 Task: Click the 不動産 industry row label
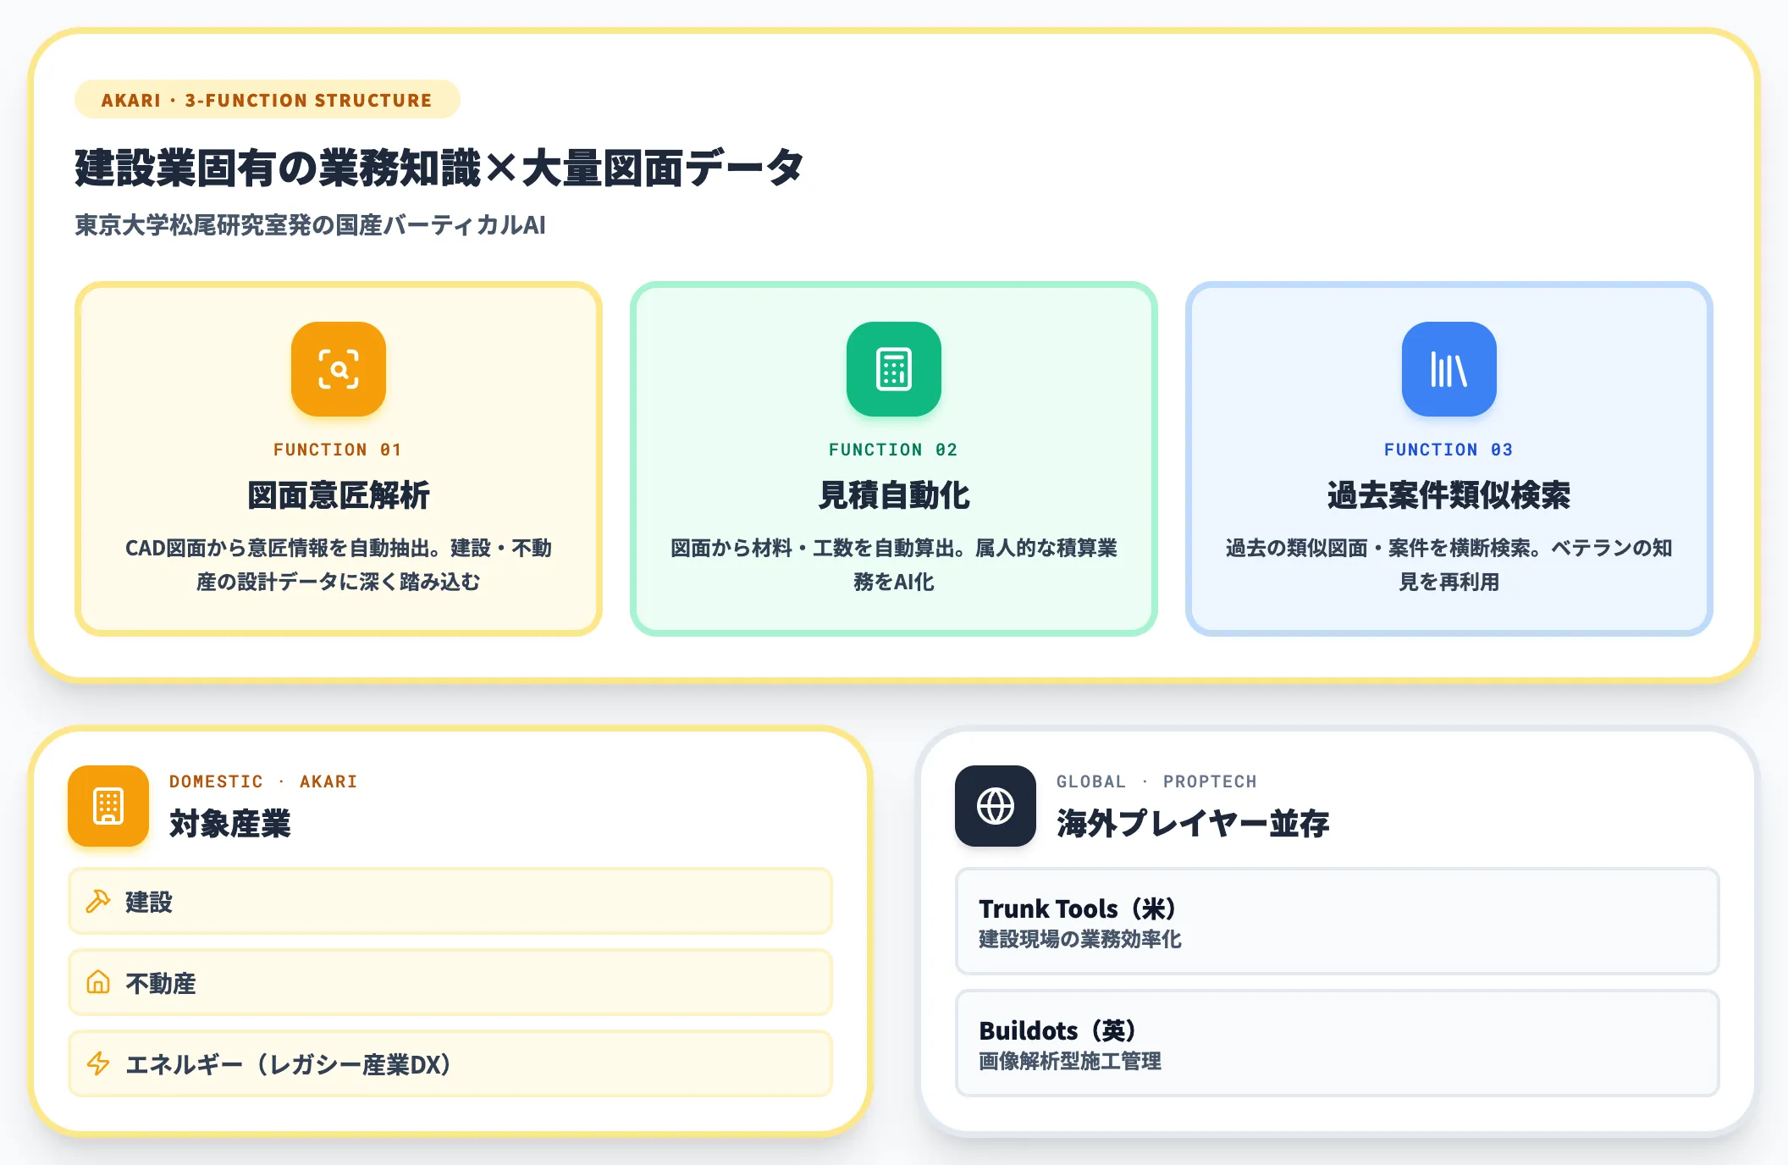point(161,984)
